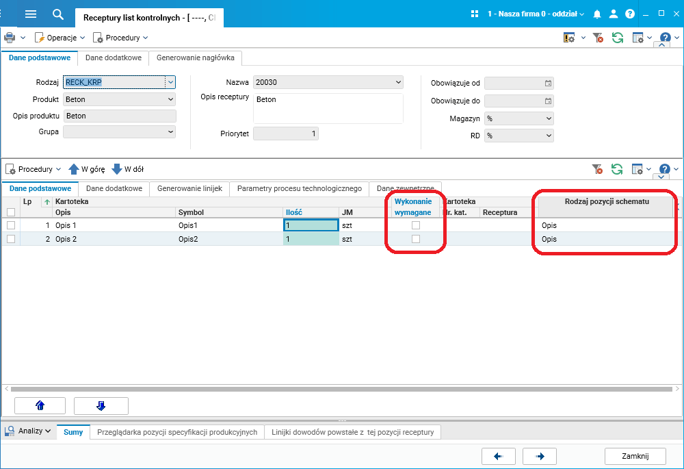Move row up with W górę arrow
This screenshot has height=469, width=684.
[87, 169]
